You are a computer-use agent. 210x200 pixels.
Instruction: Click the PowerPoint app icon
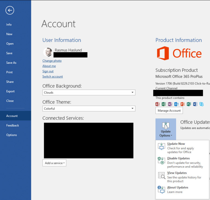183,104
